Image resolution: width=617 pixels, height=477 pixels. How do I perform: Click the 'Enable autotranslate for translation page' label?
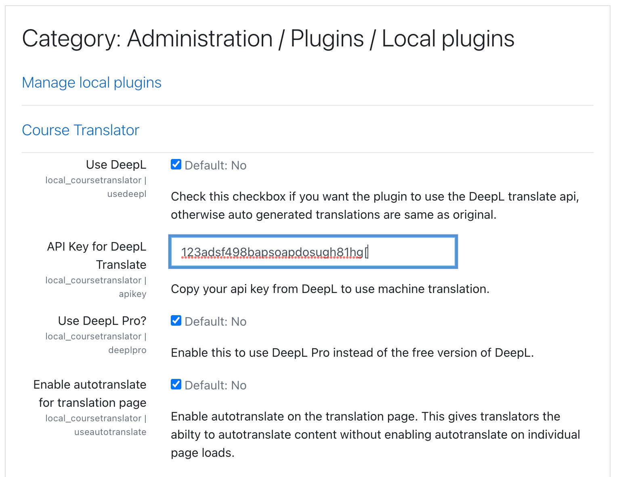90,393
